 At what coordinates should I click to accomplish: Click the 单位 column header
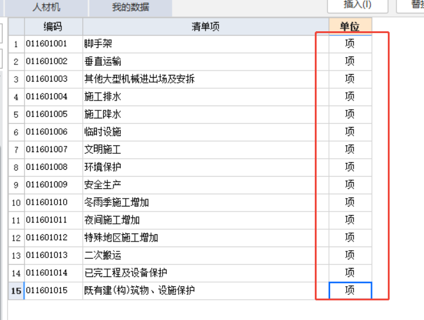coord(350,26)
